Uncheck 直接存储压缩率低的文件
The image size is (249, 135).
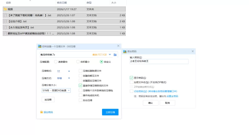pyautogui.click(x=80, y=85)
